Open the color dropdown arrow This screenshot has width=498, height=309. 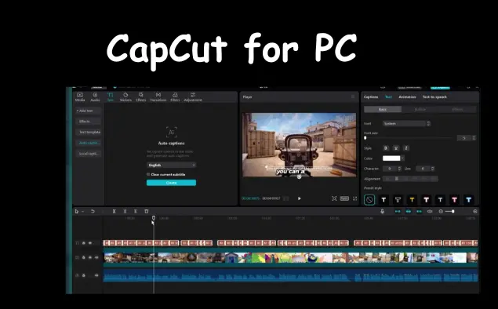coord(403,158)
